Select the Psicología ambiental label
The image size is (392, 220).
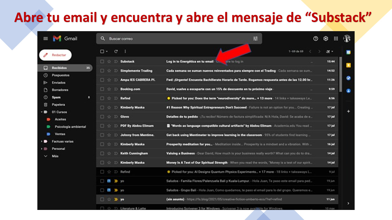point(70,127)
